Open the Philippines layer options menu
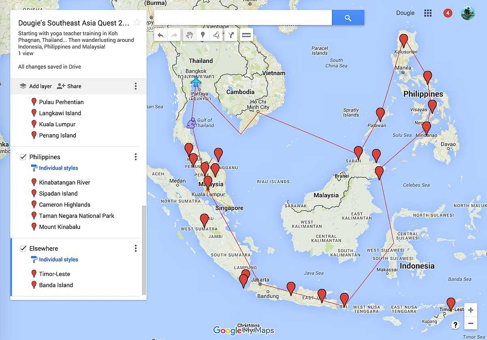Screen dimensions: 487x340 coord(136,157)
